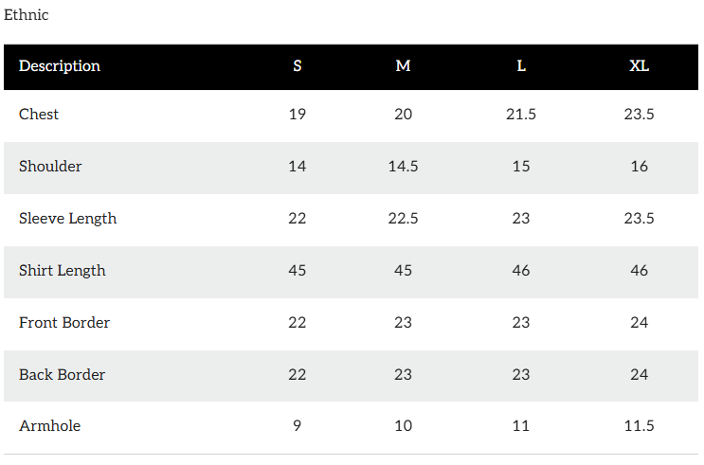Click the L size column header
Image resolution: width=704 pixels, height=465 pixels.
(x=521, y=66)
